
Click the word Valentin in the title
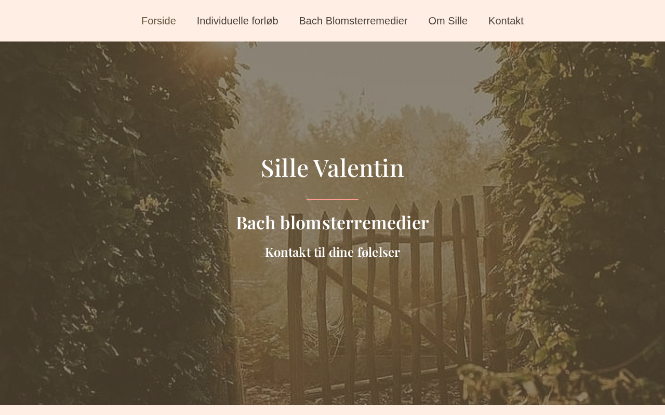[x=358, y=168]
